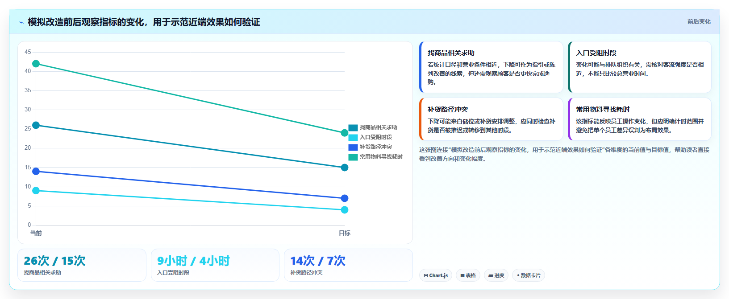Select the 9小时 / 4小时 stat card
729x299 pixels.
pyautogui.click(x=215, y=265)
